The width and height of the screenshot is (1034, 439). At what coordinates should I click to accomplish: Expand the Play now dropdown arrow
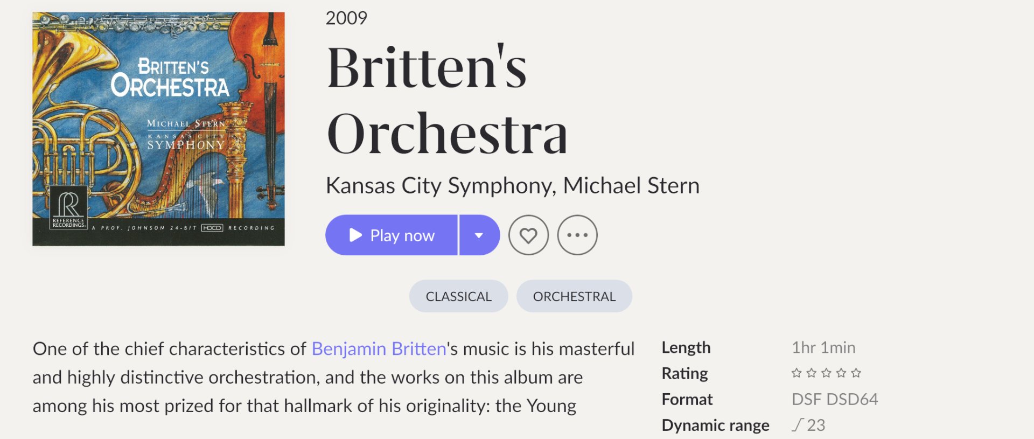[x=479, y=235]
